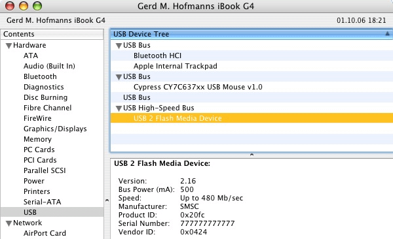The image size is (393, 239).
Task: Select USB 2 Flash Media Device row
Action: 252,118
